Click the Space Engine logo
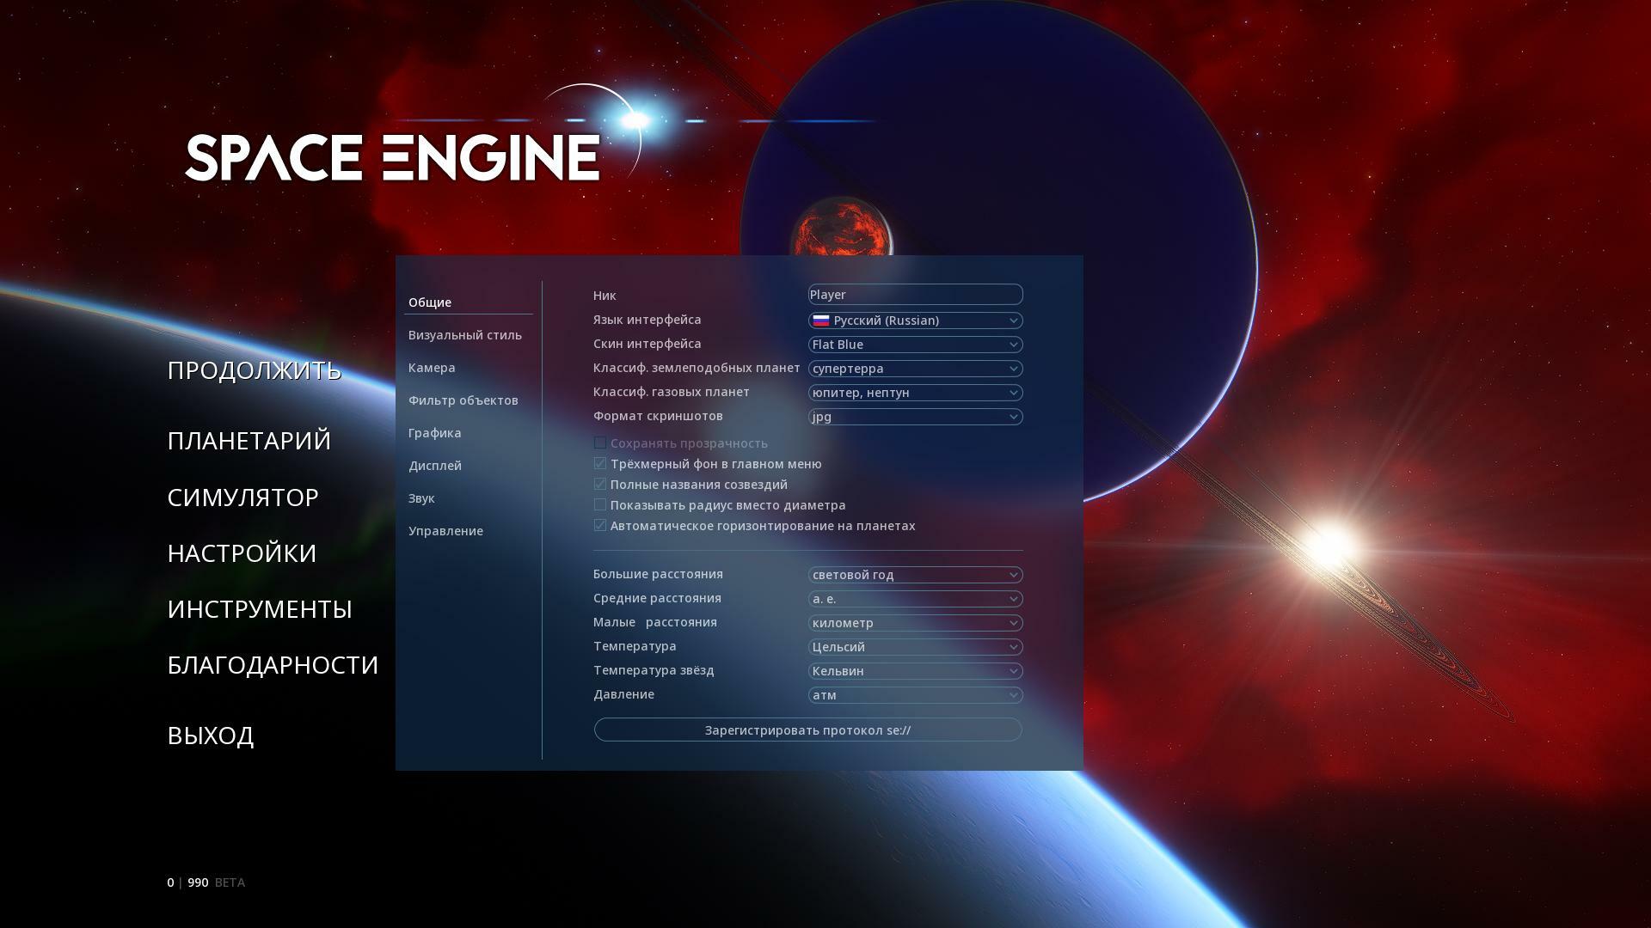 click(x=393, y=157)
